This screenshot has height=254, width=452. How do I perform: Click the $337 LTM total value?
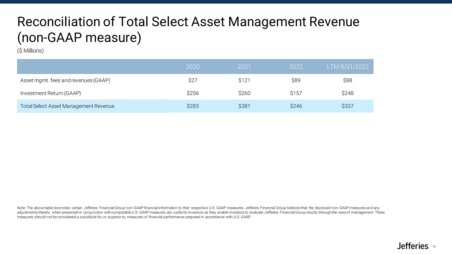347,106
